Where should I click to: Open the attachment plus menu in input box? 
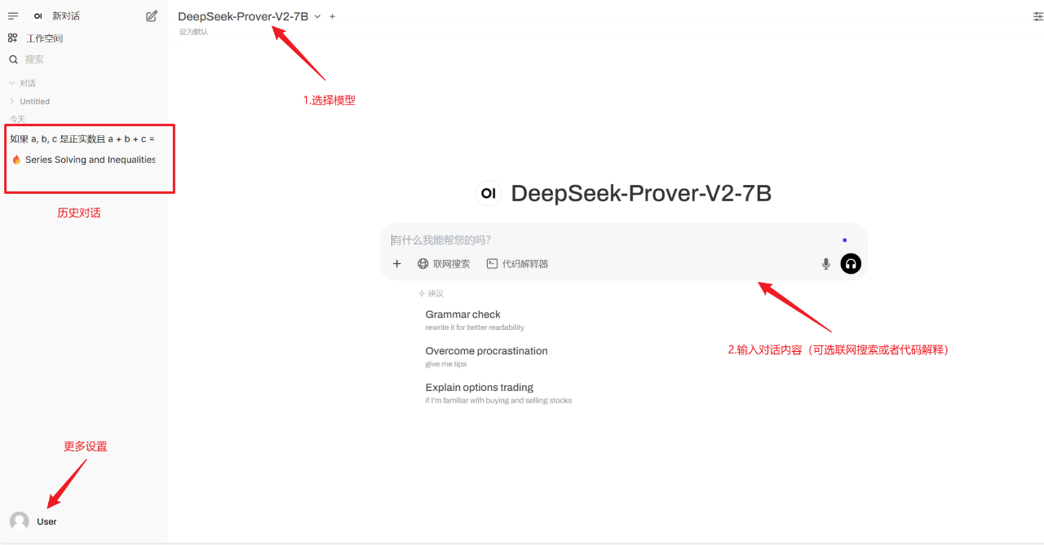click(397, 263)
